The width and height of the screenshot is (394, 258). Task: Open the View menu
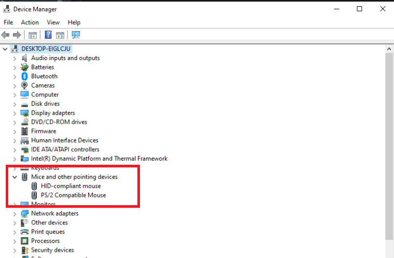point(53,22)
